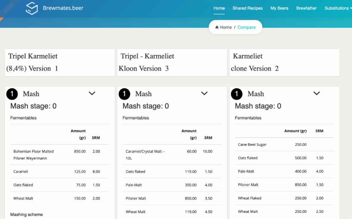
Task: Click step 1 badge of Tripel Karmeliet (8,4%) Mash
Action: click(12, 94)
